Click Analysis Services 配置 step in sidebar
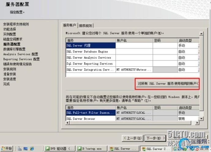The height and width of the screenshot is (152, 211). click(21, 54)
